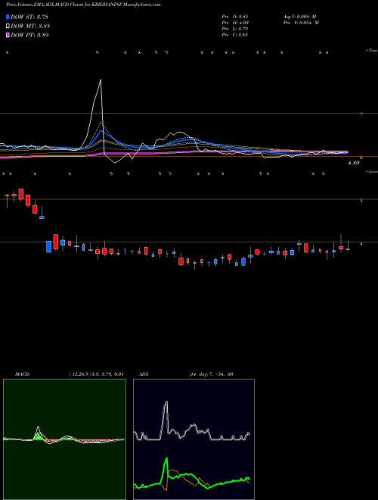Image resolution: width=378 pixels, height=500 pixels.
Task: Select the 'DOW PT: 3.89' legend label
Action: click(29, 35)
